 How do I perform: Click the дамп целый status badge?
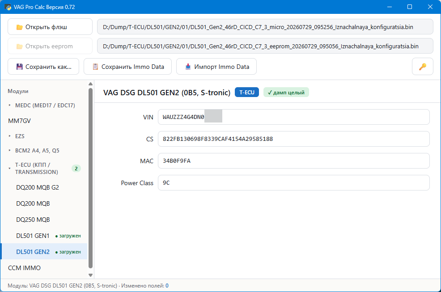286,93
